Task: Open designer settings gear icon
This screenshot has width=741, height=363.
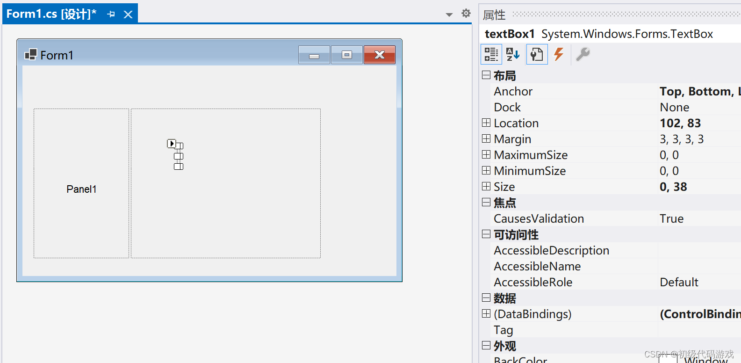Action: [x=466, y=13]
